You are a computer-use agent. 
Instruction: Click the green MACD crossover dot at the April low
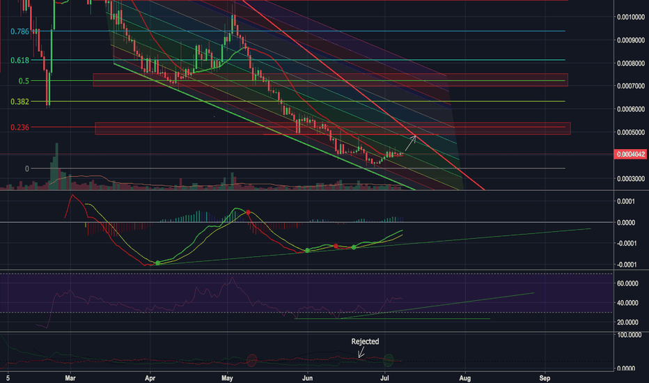coord(157,263)
